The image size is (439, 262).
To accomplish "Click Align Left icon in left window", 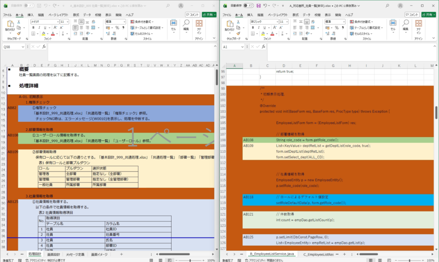I will (x=75, y=27).
